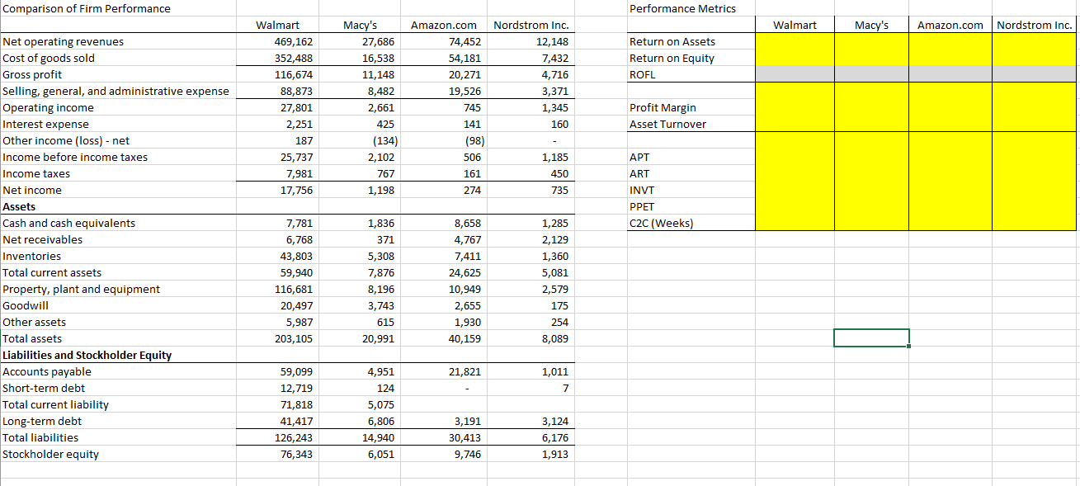
Task: Select the 'Interest expense' label
Action: point(45,124)
